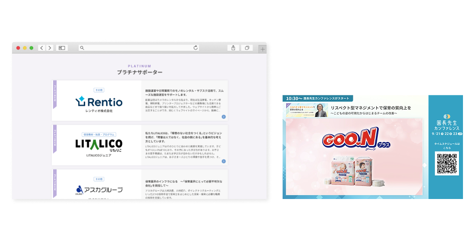This screenshot has height=240, width=473.
Task: Click the search magnifier in address bar
Action: tap(82, 48)
